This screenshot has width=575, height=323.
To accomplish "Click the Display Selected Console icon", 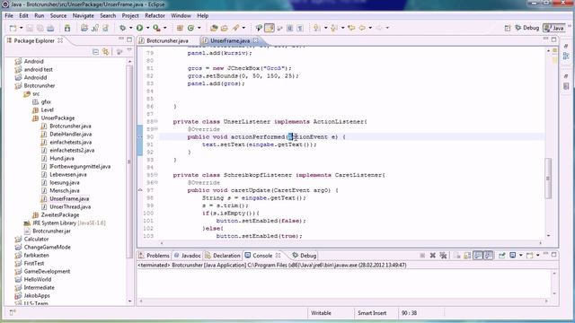I will click(x=513, y=255).
